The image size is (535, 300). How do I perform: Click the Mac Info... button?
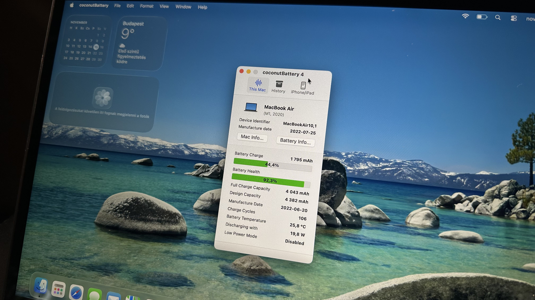[252, 137]
